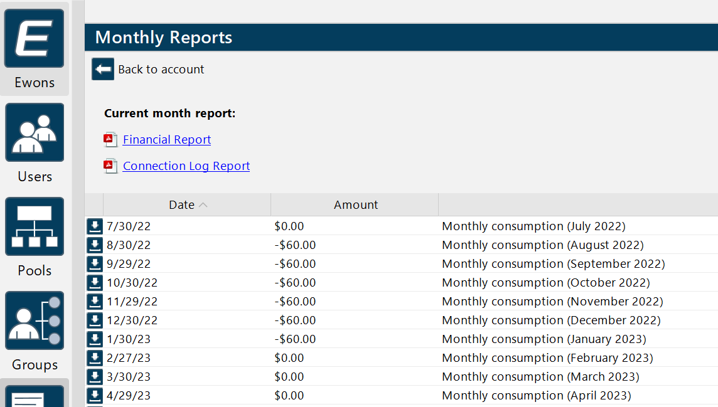Download the April 2023 report

coord(94,396)
